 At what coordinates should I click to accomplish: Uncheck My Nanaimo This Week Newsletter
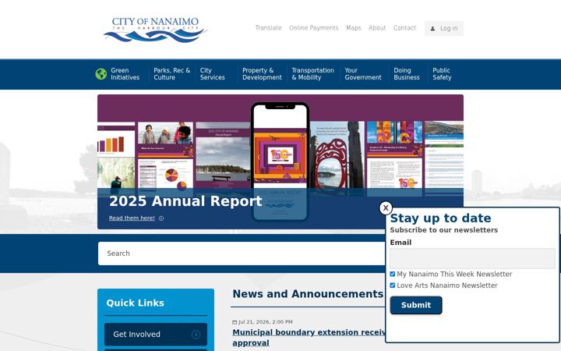point(393,274)
